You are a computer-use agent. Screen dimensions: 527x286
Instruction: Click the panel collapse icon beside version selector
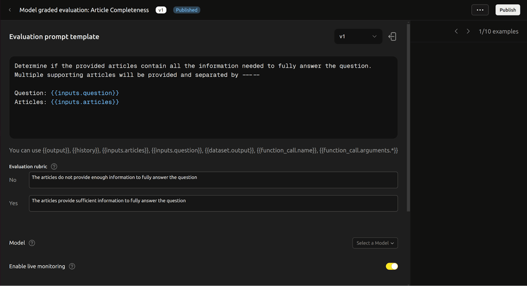click(392, 37)
